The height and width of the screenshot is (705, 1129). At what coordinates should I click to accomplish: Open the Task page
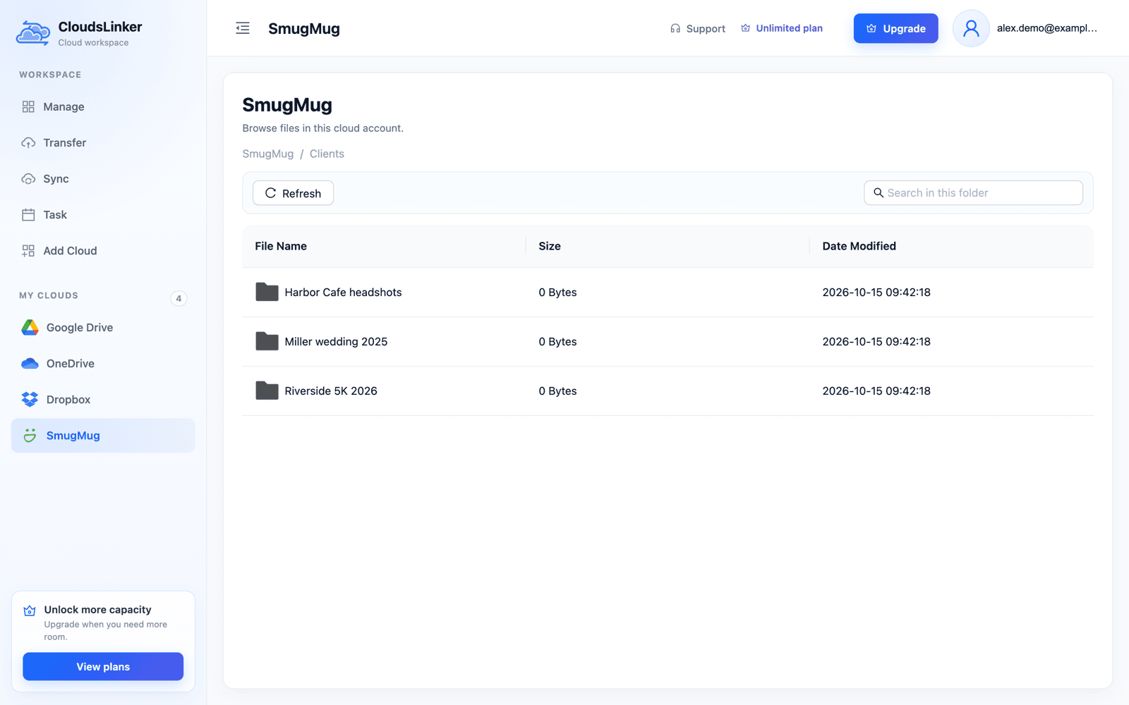[103, 214]
